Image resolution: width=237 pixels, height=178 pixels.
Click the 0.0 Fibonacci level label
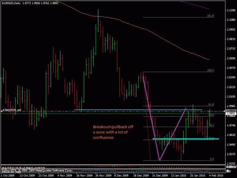point(212,159)
